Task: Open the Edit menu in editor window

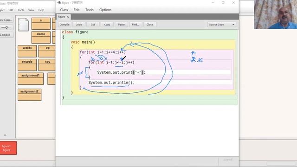Action: (x=77, y=10)
